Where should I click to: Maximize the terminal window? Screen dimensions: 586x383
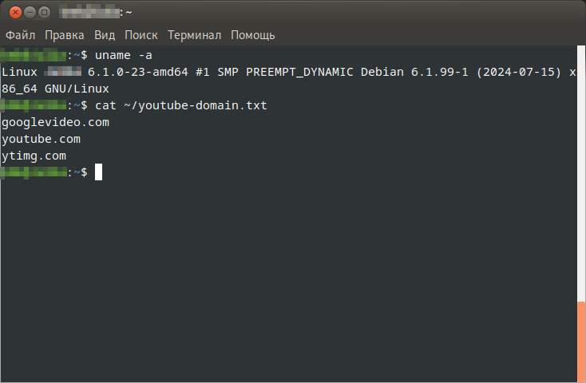(44, 12)
